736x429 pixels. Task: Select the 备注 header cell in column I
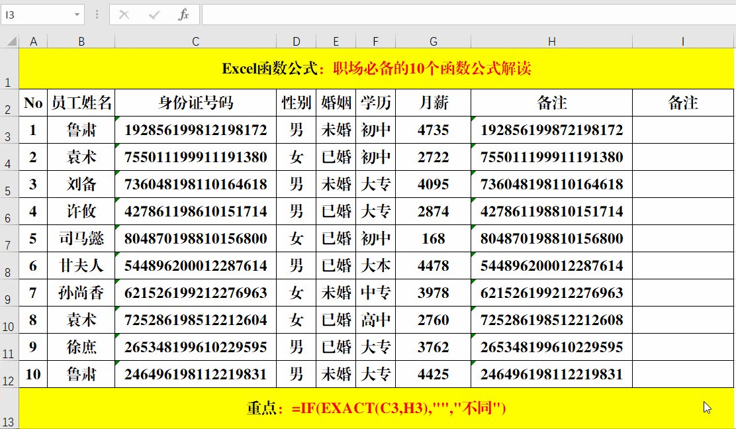[682, 103]
